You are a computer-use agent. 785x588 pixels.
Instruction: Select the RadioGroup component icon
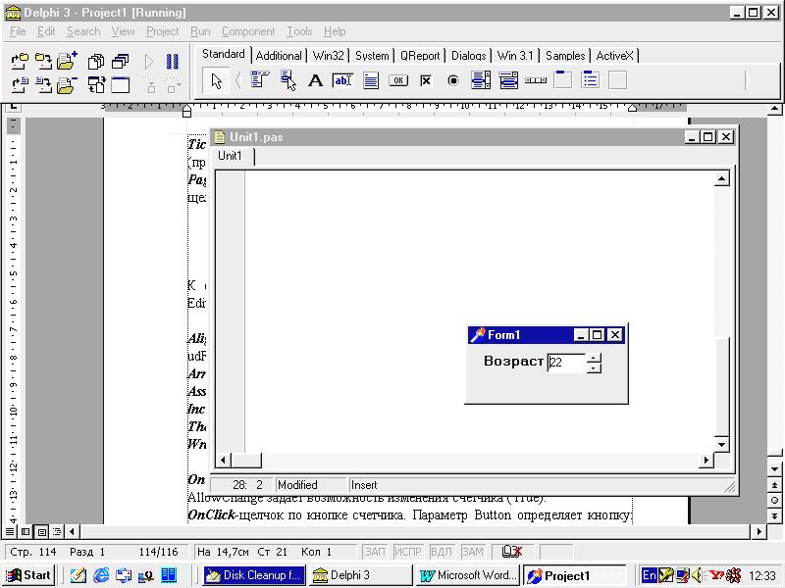click(x=591, y=80)
